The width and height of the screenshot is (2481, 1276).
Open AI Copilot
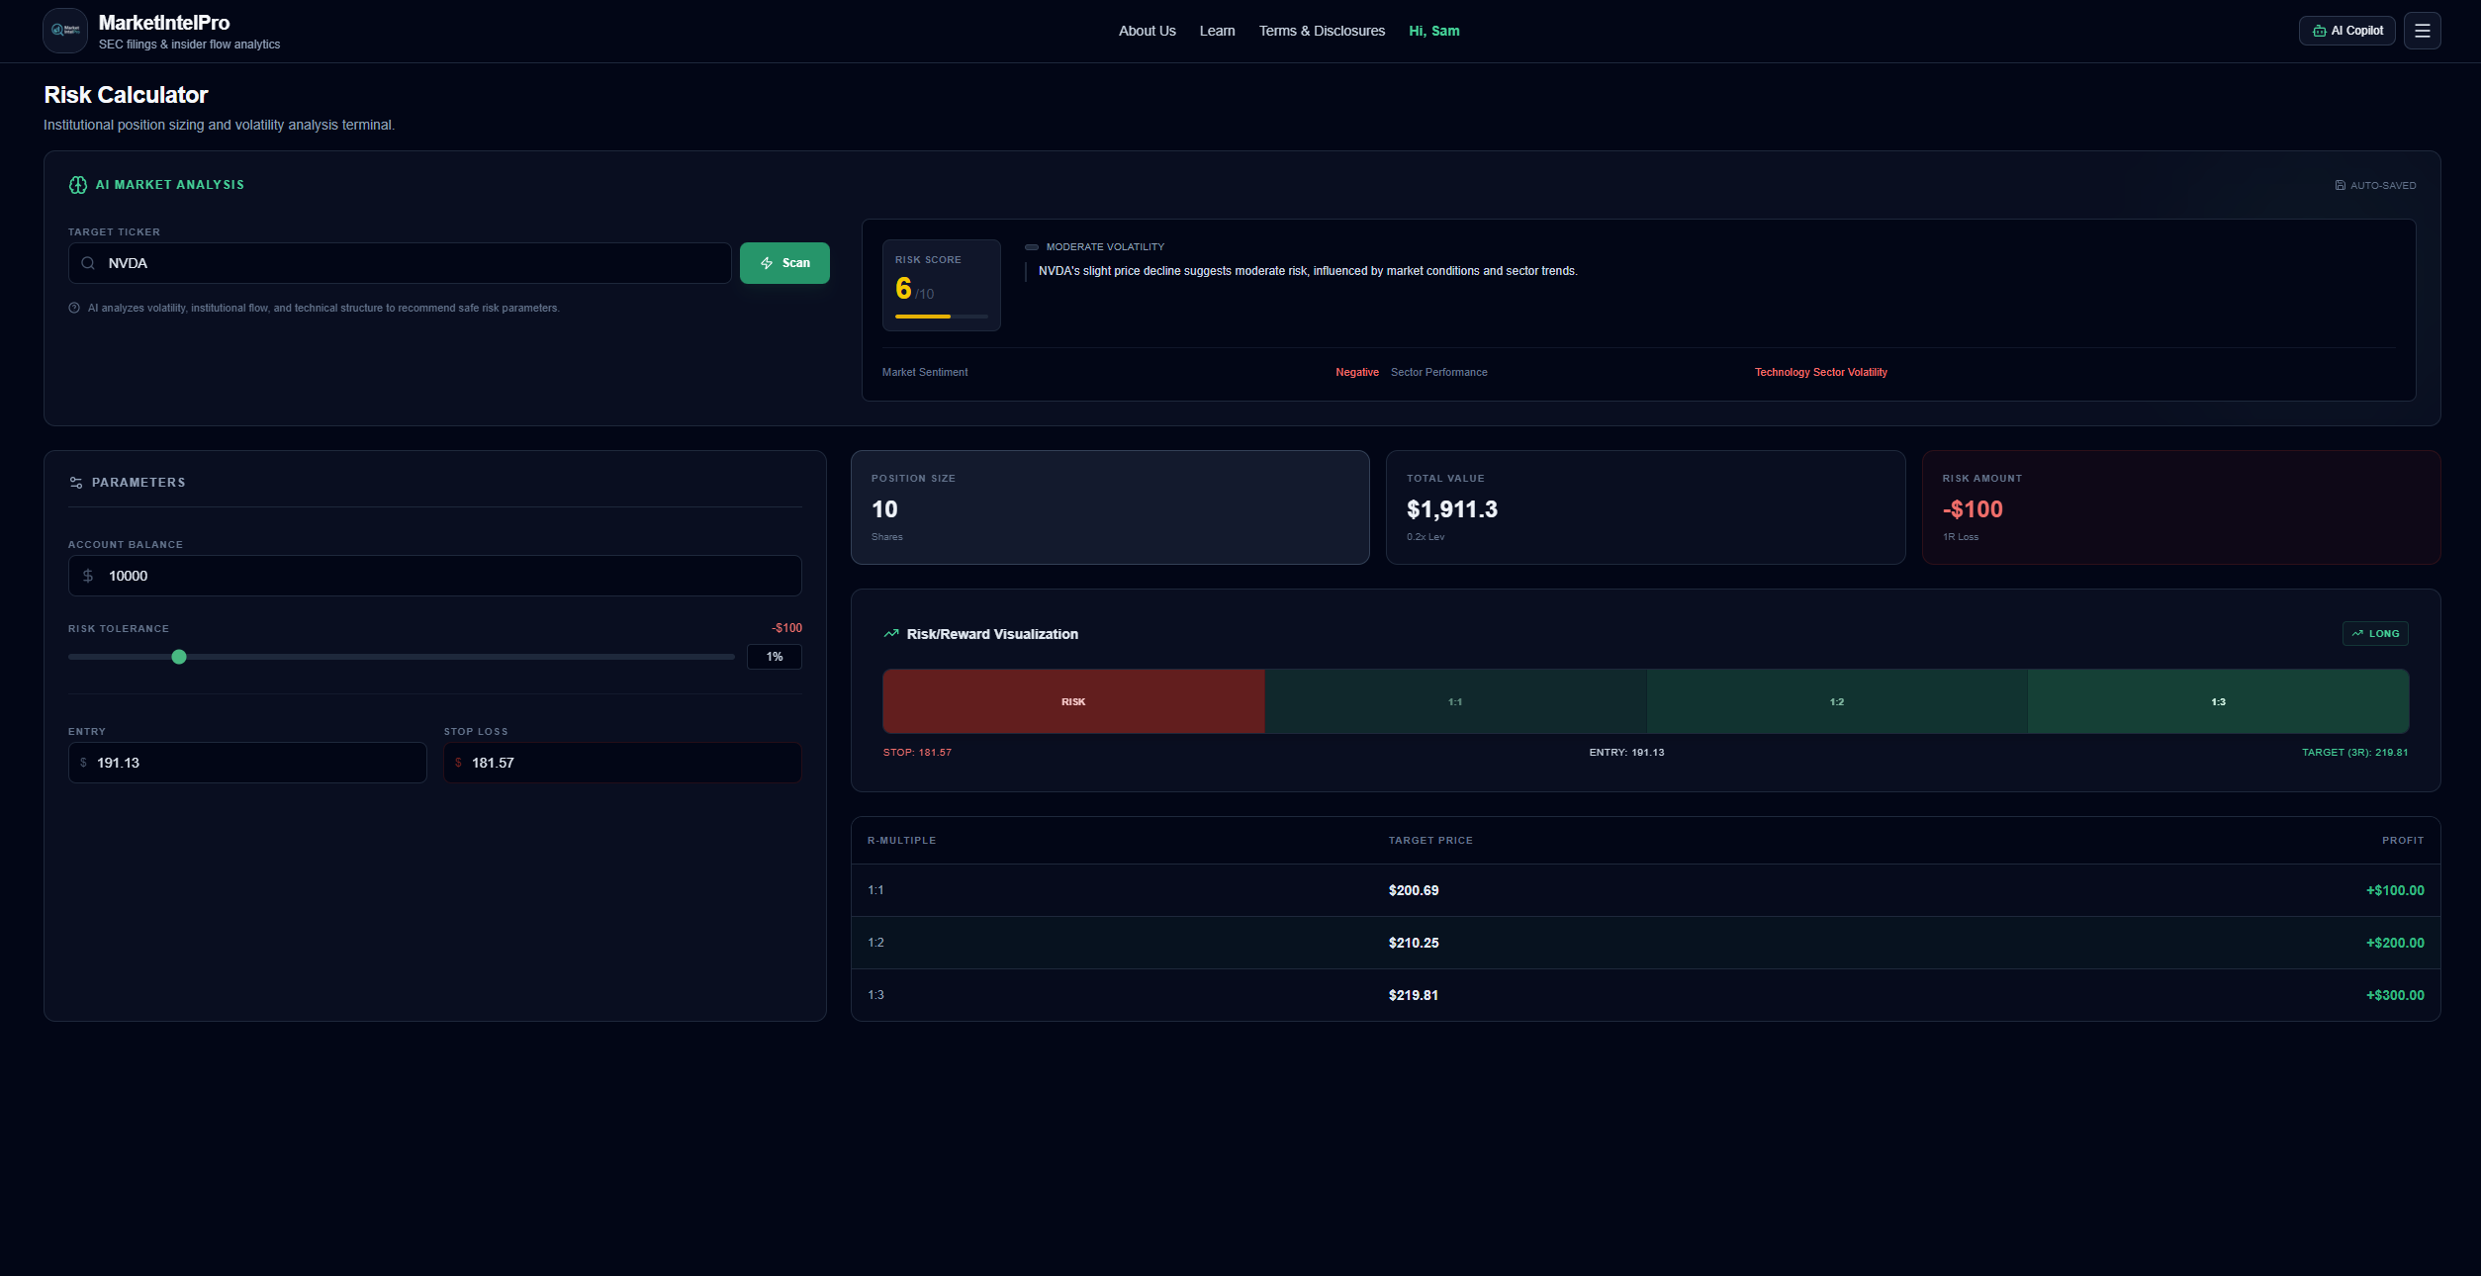(x=2345, y=30)
